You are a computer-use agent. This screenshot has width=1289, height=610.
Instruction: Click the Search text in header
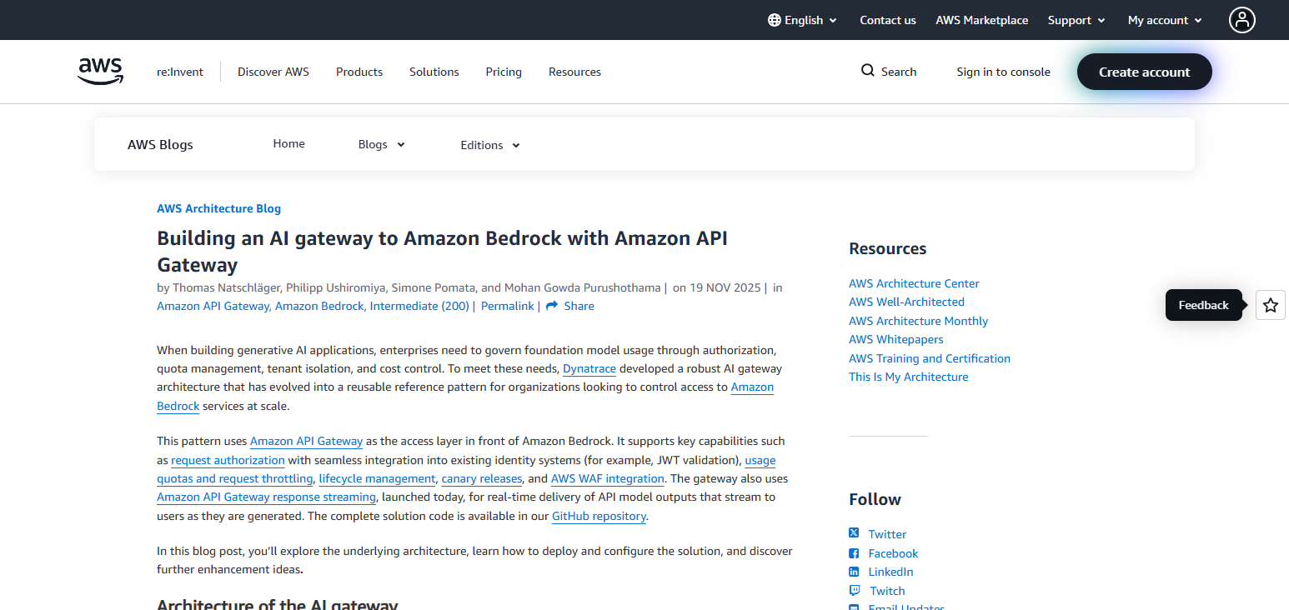coord(899,72)
